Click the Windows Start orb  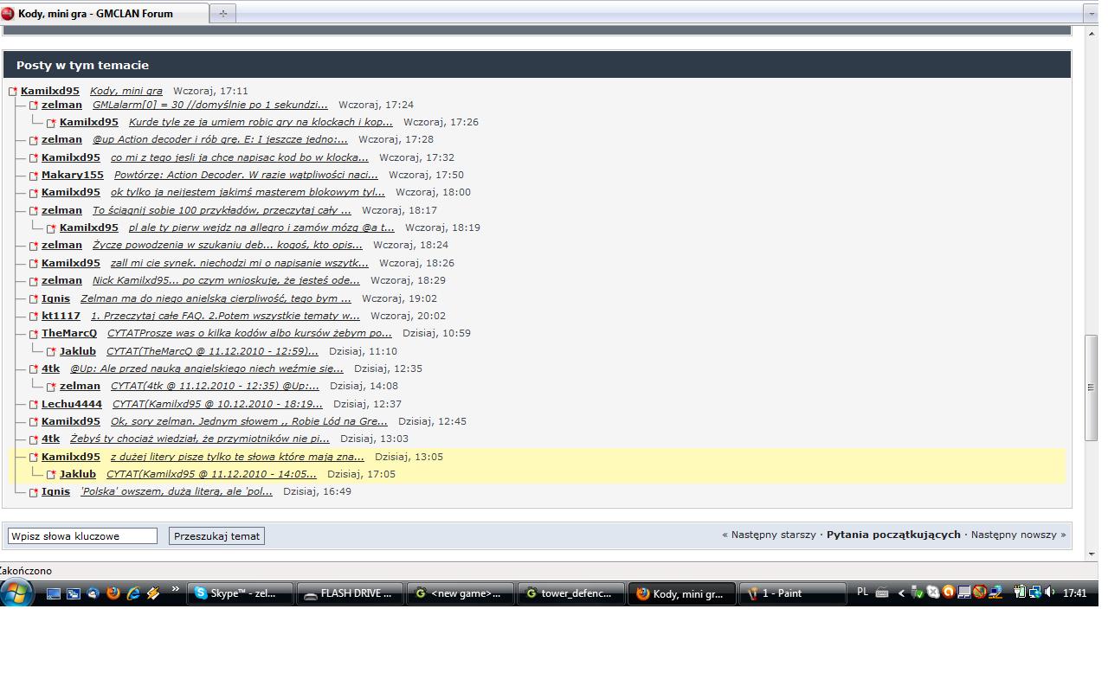pyautogui.click(x=17, y=593)
